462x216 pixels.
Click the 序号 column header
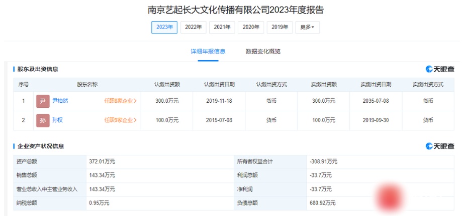(x=24, y=85)
